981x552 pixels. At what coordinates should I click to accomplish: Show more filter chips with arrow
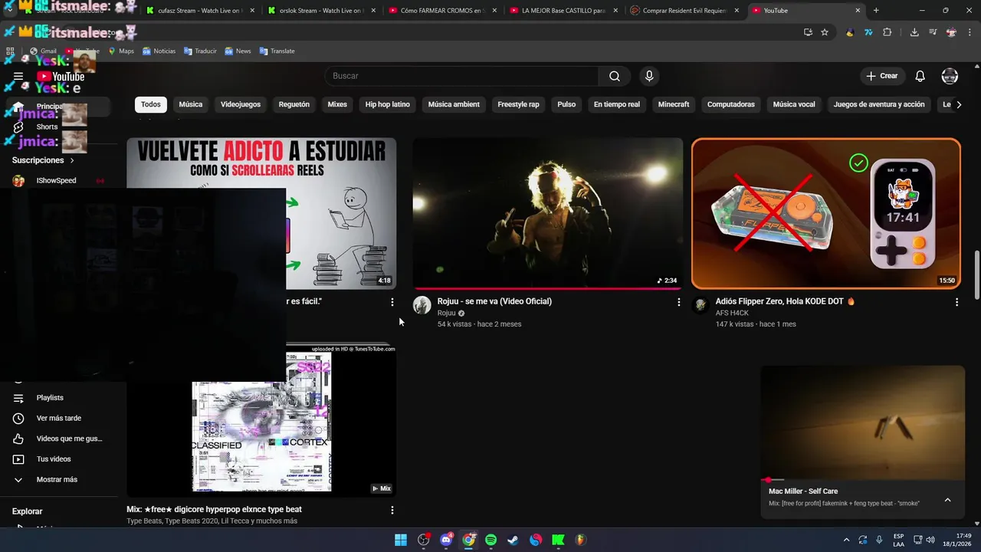[958, 105]
